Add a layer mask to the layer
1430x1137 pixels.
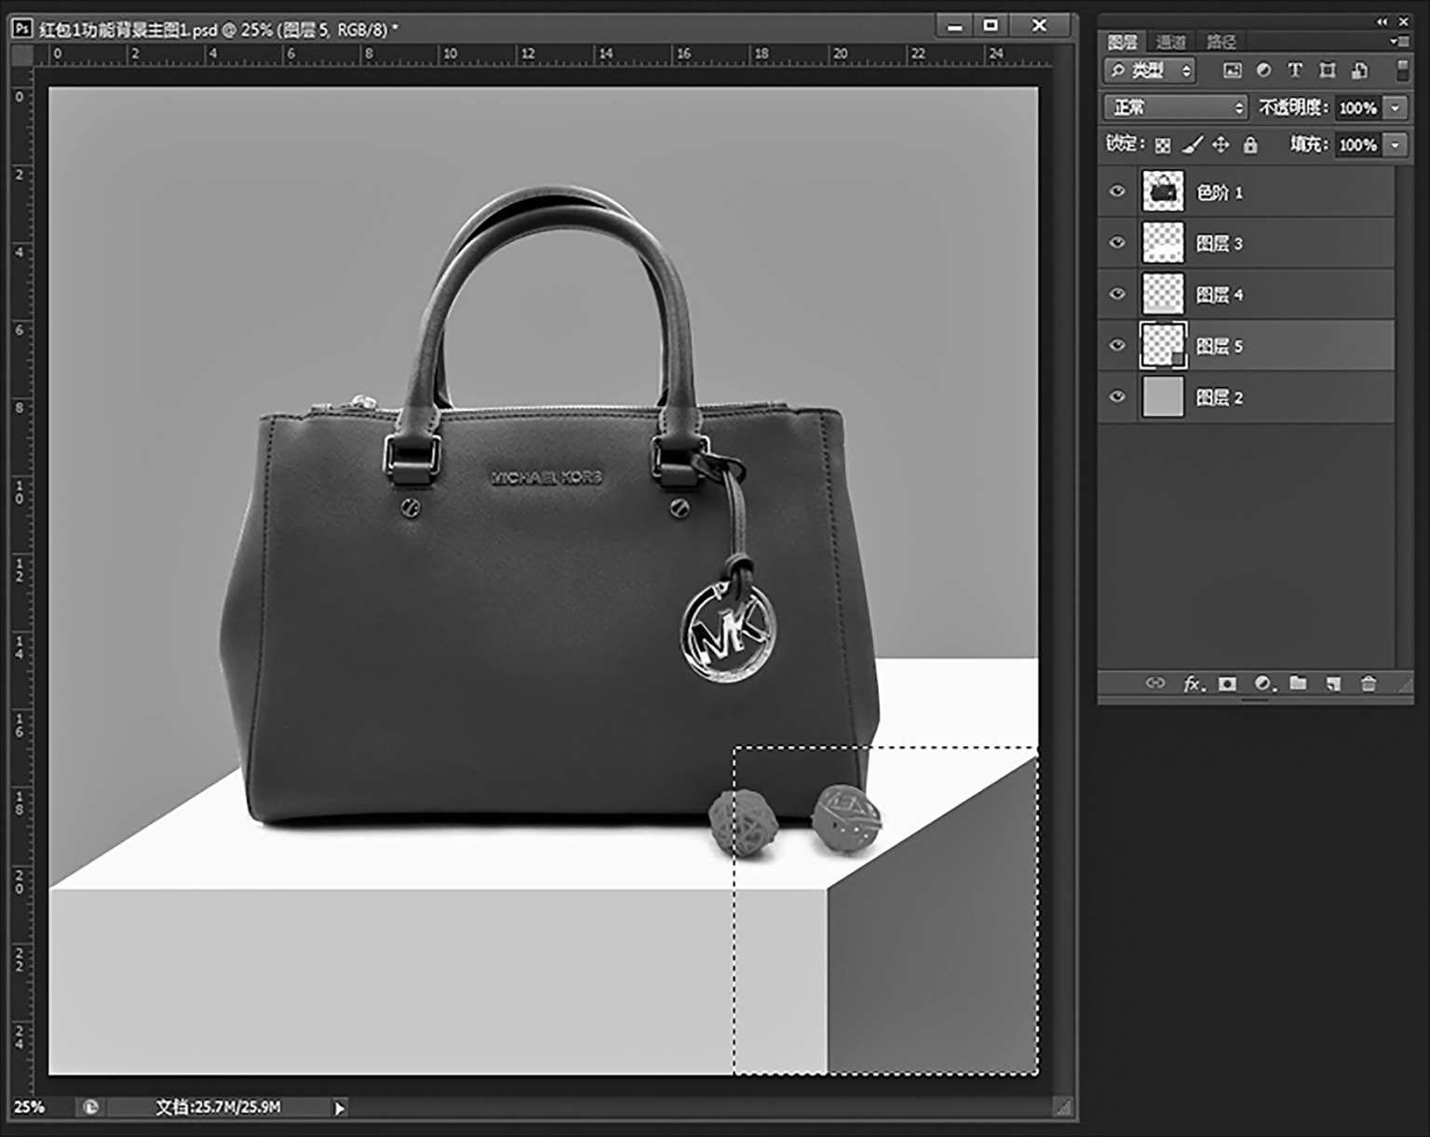pyautogui.click(x=1228, y=684)
